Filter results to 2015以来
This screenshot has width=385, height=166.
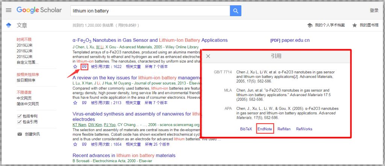[24, 56]
